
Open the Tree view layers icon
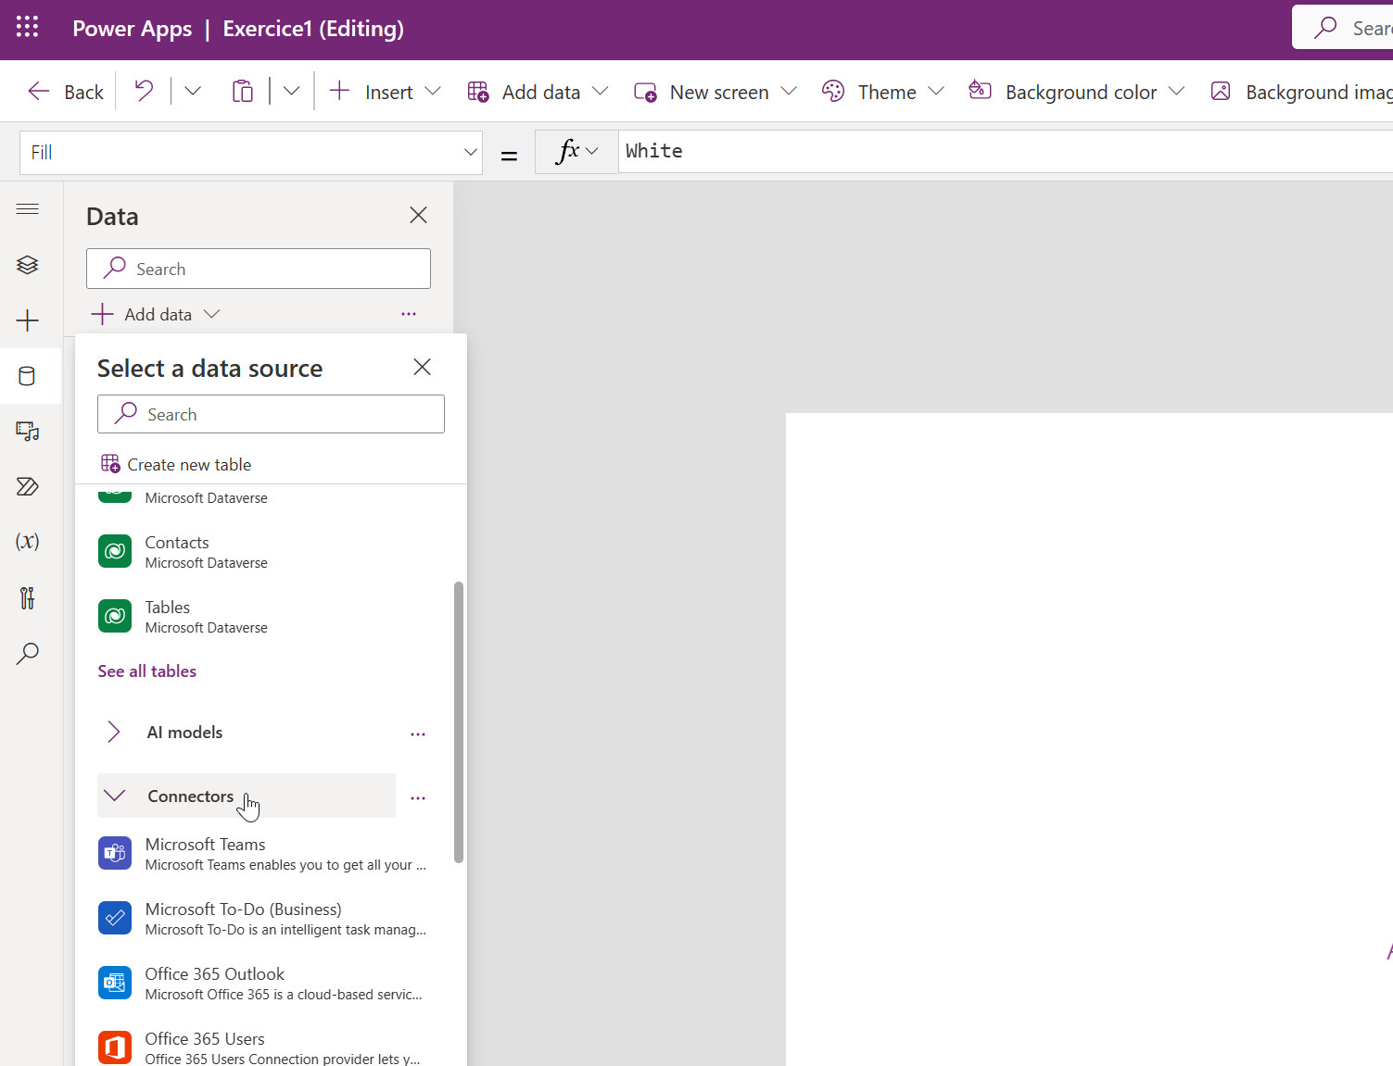(28, 265)
